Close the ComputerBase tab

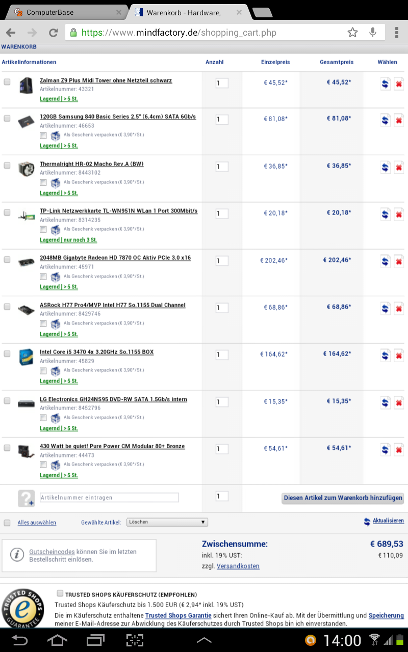pyautogui.click(x=119, y=12)
